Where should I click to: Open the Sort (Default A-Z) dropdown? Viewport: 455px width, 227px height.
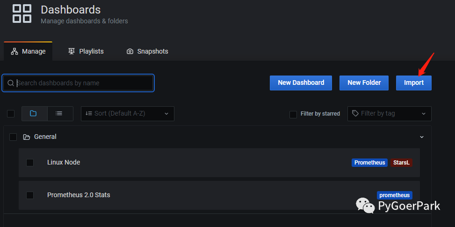[128, 113]
